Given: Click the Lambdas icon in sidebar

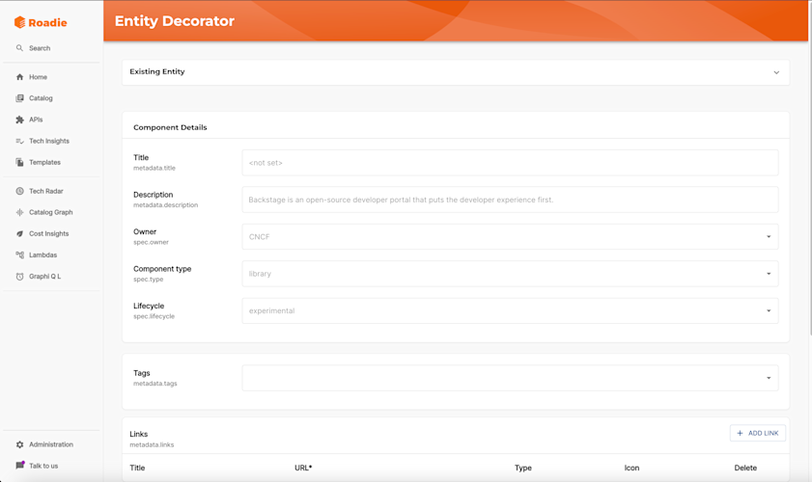Looking at the screenshot, I should tap(19, 254).
